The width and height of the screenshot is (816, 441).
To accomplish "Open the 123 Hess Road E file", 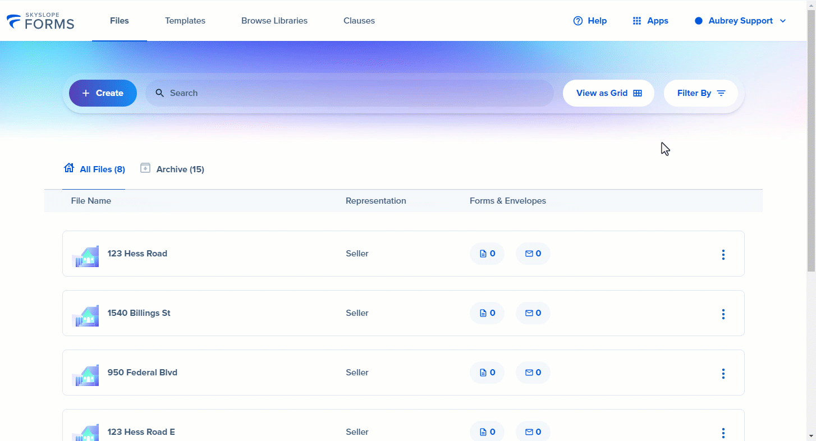I will pos(141,432).
